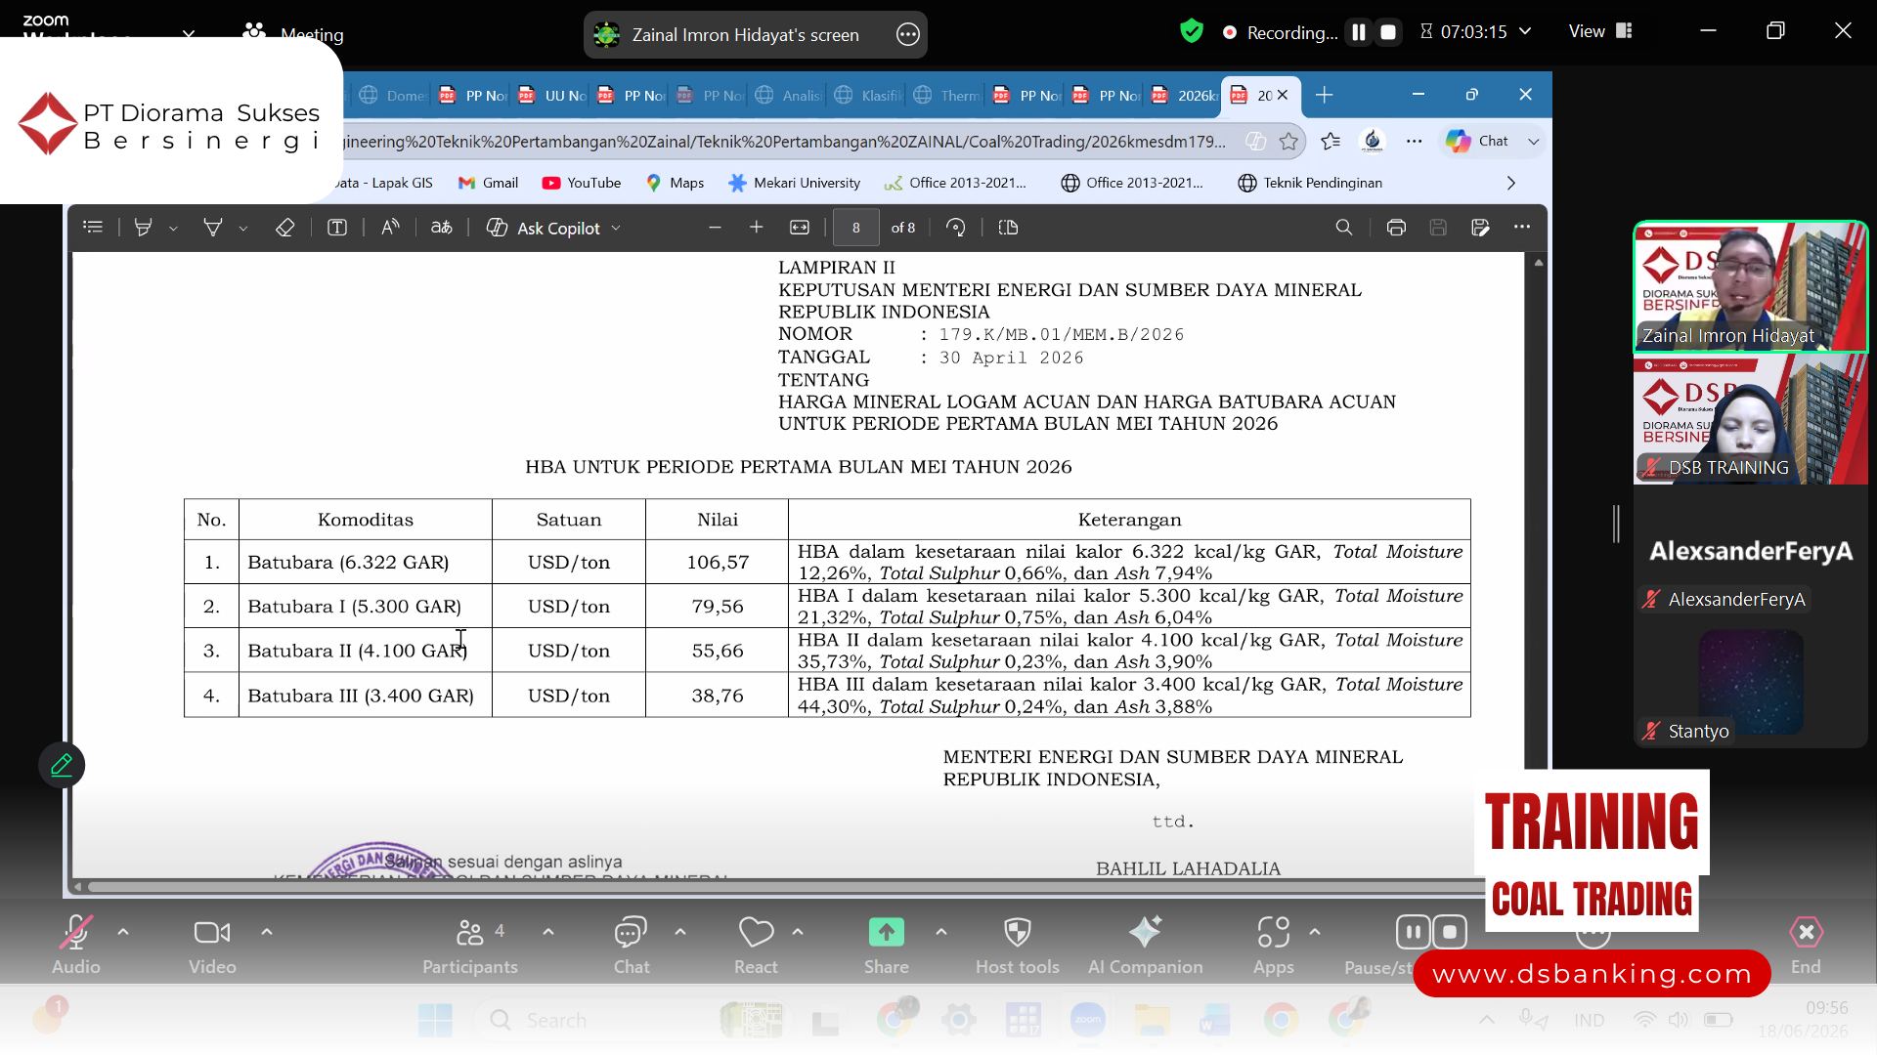Toggle Video camera in Zoom toolbar
Viewport: 1877px width, 1055px height.
click(212, 946)
